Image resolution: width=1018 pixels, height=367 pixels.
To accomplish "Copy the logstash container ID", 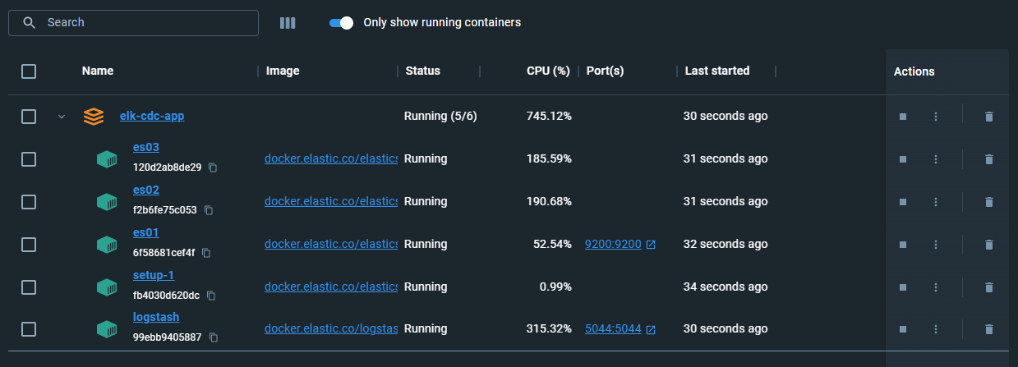I will coord(214,337).
